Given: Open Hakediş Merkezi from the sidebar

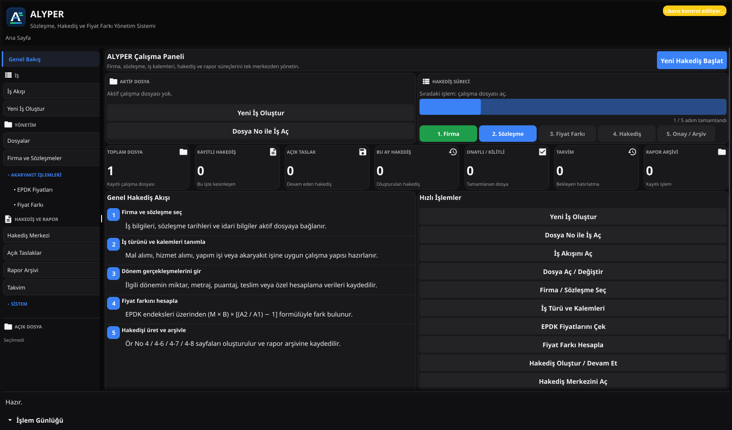Looking at the screenshot, I should click(x=51, y=236).
